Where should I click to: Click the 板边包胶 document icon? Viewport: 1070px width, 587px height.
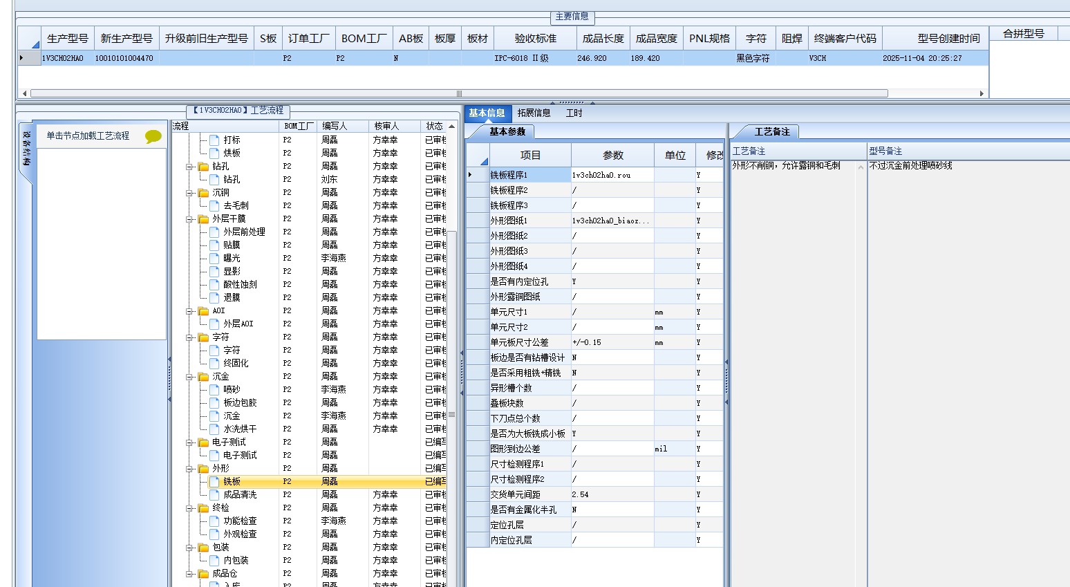[x=214, y=402]
